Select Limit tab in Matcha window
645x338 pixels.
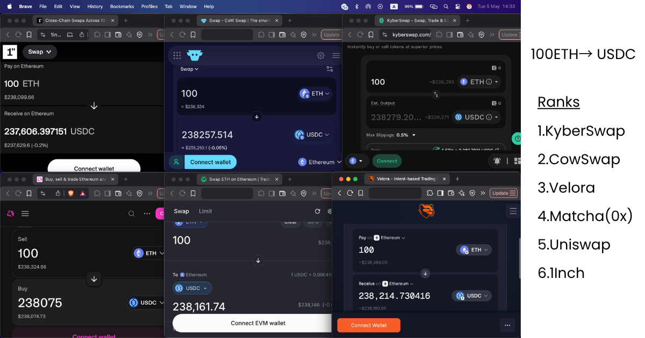coord(205,211)
